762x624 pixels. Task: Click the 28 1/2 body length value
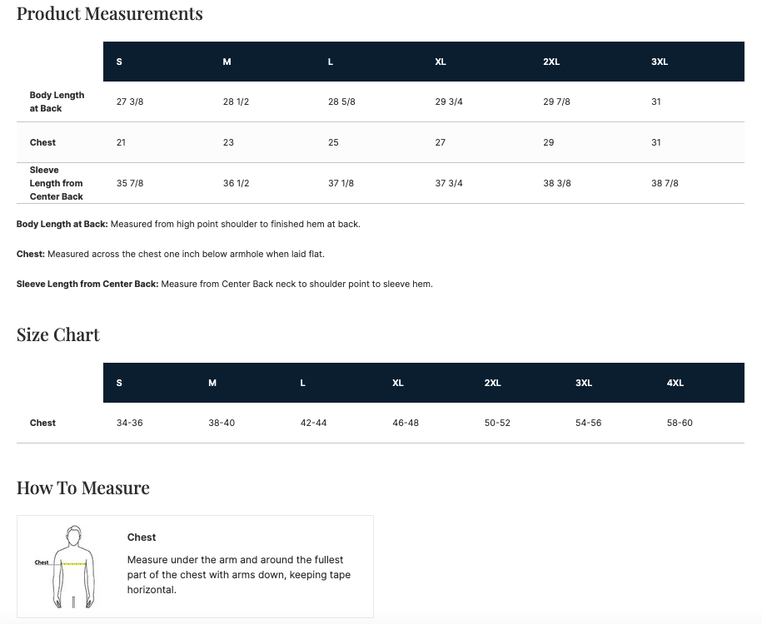point(236,102)
